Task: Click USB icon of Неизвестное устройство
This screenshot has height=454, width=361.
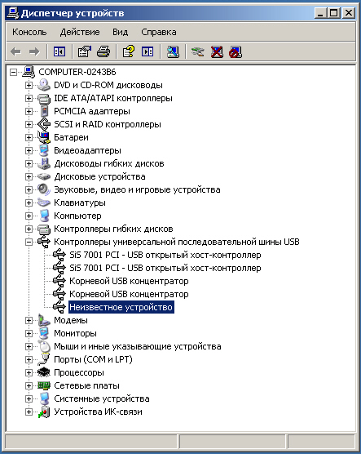Action: coord(59,307)
